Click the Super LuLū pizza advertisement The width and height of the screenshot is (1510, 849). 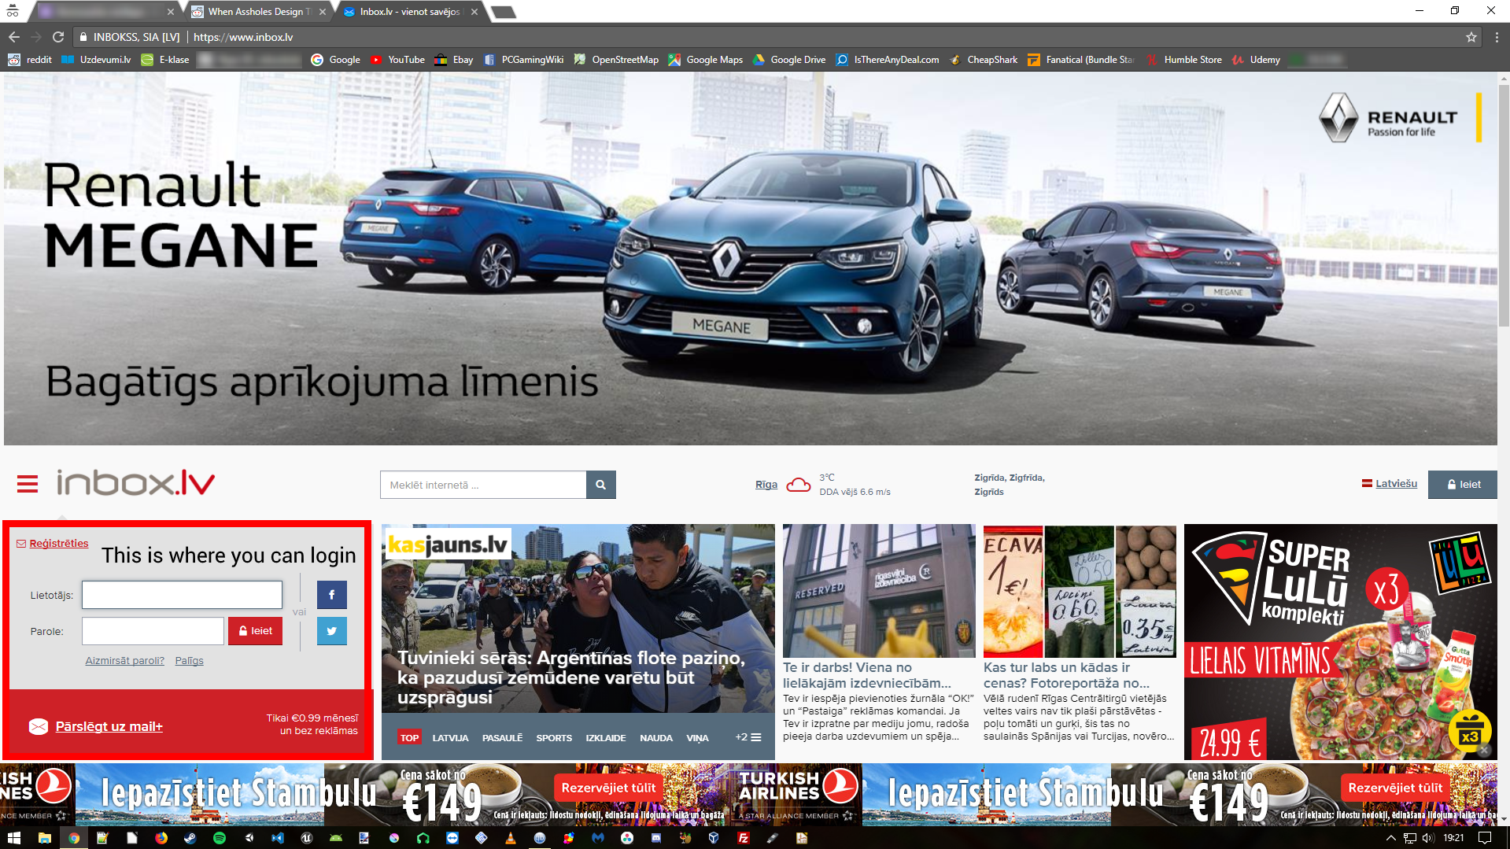pyautogui.click(x=1341, y=642)
